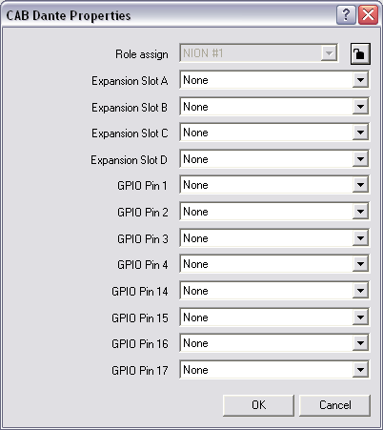Select the None value in Expansion Slot A field
This screenshot has width=383, height=430.
tap(195, 80)
